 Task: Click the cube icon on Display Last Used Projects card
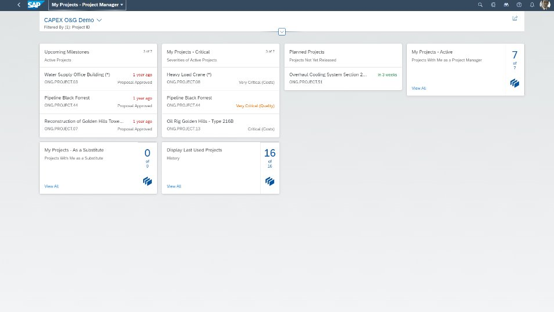pyautogui.click(x=270, y=182)
